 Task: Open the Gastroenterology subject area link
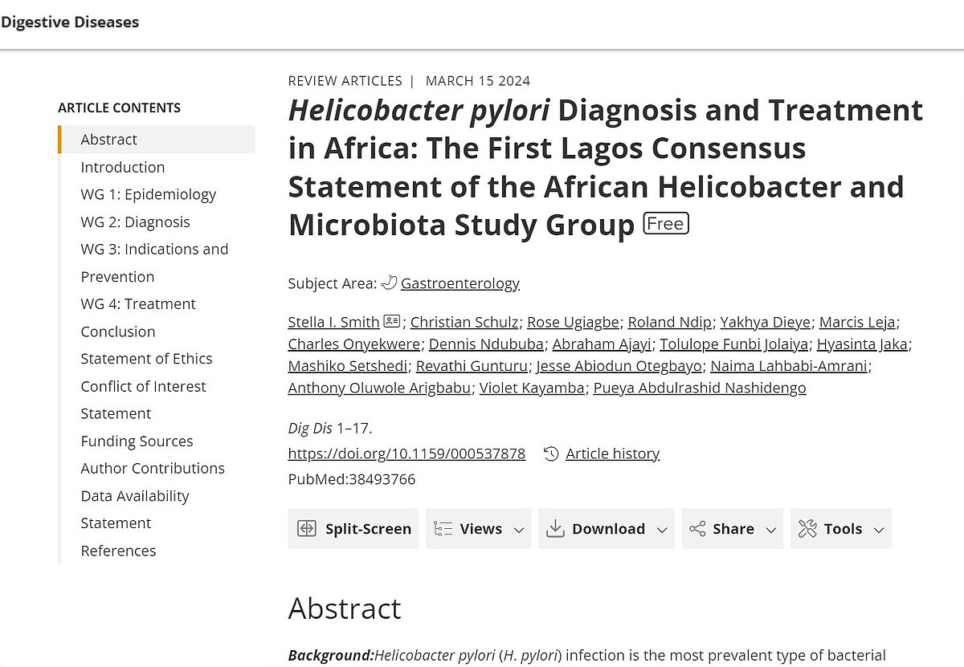pyautogui.click(x=460, y=283)
